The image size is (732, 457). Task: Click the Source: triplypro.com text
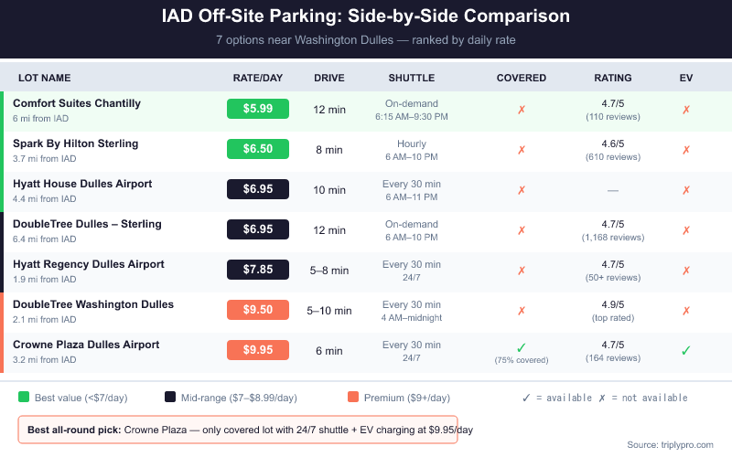[670, 444]
